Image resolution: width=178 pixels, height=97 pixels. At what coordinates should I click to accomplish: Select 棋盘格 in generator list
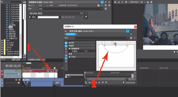click(11, 30)
